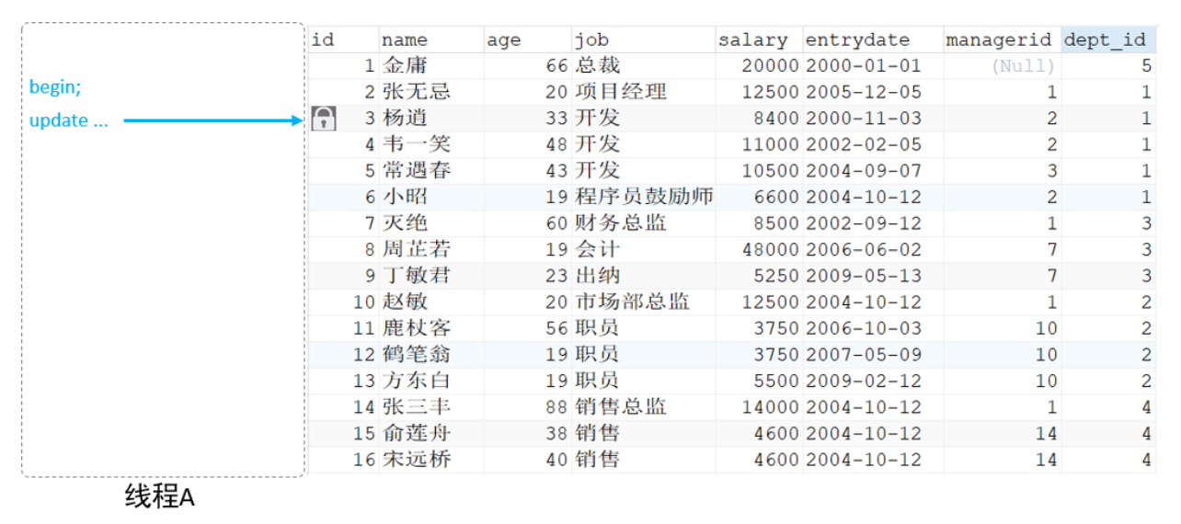The width and height of the screenshot is (1181, 524).
Task: Click entrydate cell 2007-05-09
Action: pos(863,354)
